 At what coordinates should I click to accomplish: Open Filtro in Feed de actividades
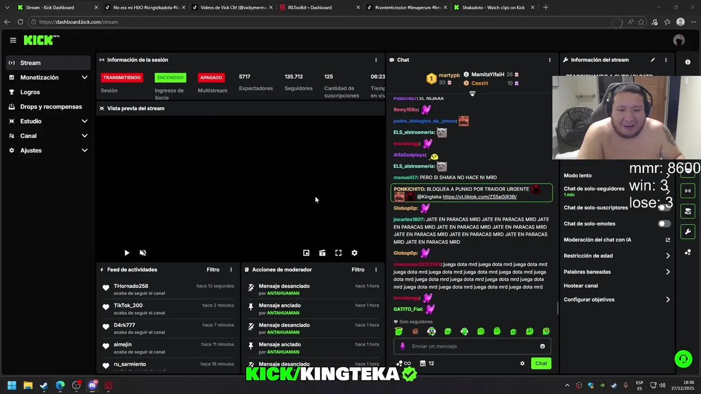(x=213, y=270)
